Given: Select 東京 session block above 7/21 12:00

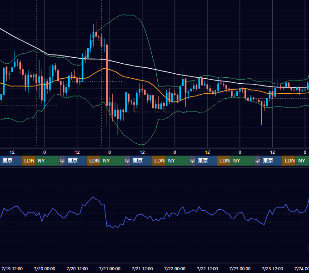Looking at the screenshot, I should pos(141,161).
